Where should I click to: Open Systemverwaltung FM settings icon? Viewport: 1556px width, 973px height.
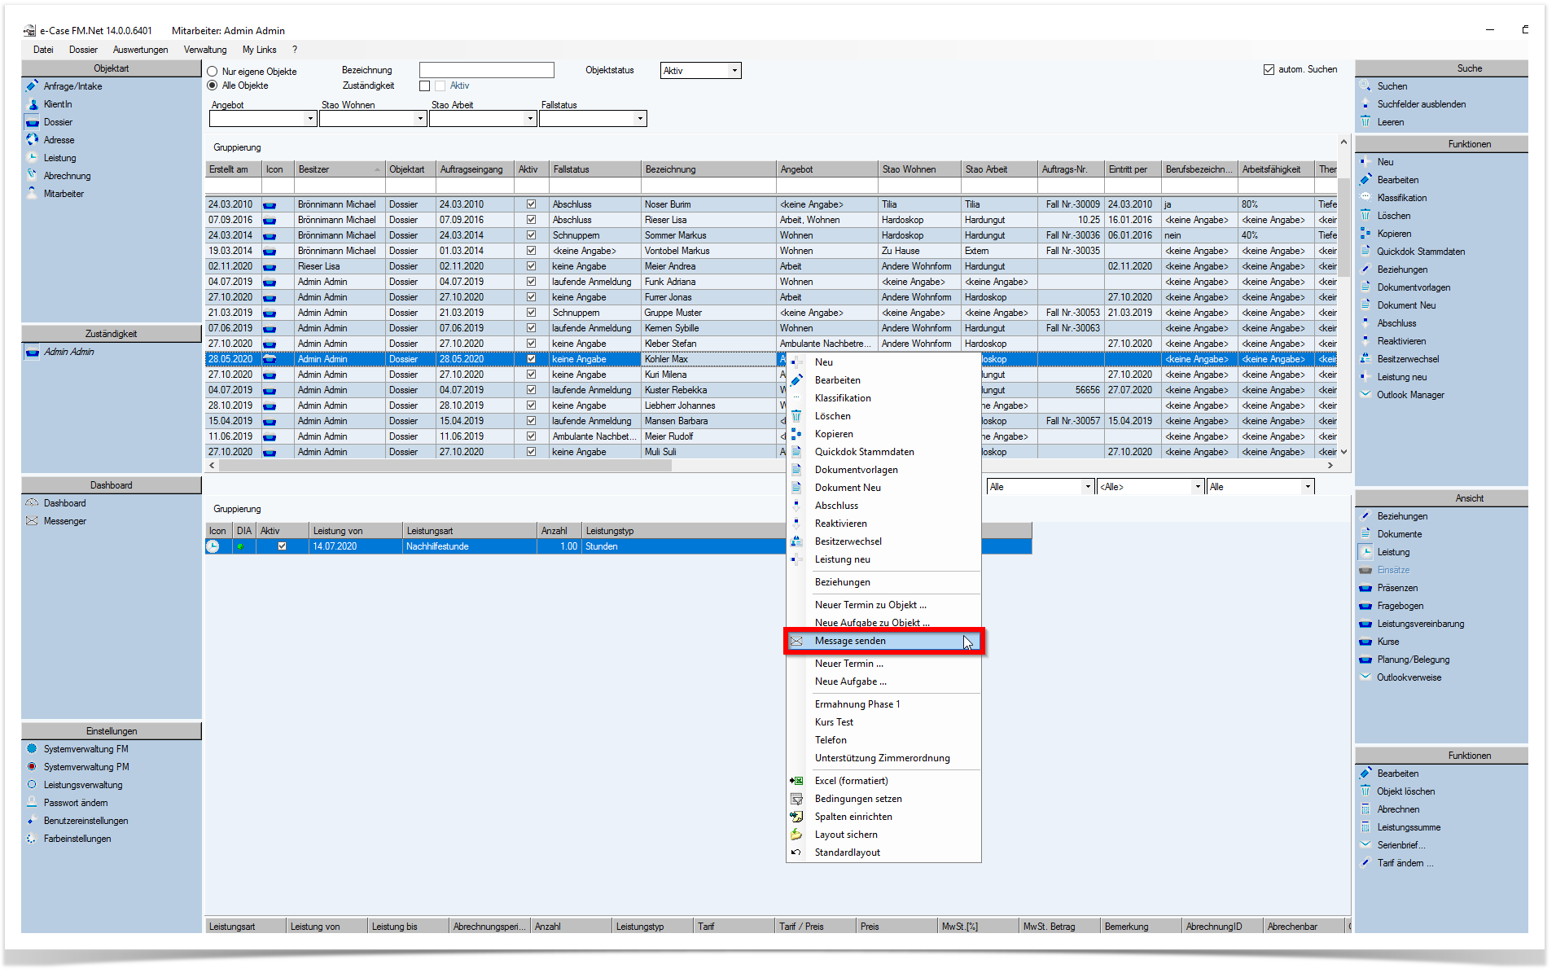32,749
